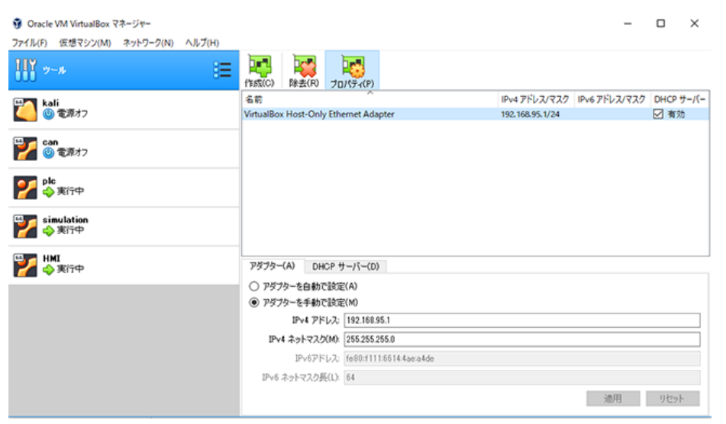Viewport: 726px width, 424px height.
Task: Switch to the DHCP Server tab
Action: point(345,266)
